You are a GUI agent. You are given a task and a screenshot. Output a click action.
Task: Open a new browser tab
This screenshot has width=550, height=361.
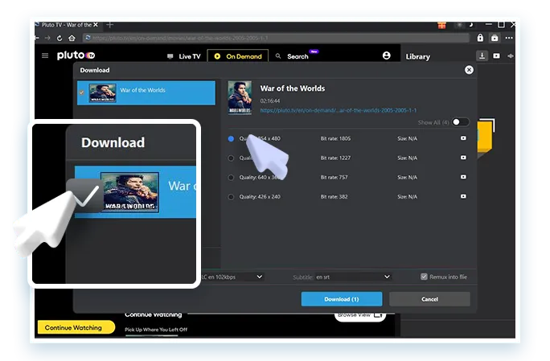pyautogui.click(x=110, y=25)
